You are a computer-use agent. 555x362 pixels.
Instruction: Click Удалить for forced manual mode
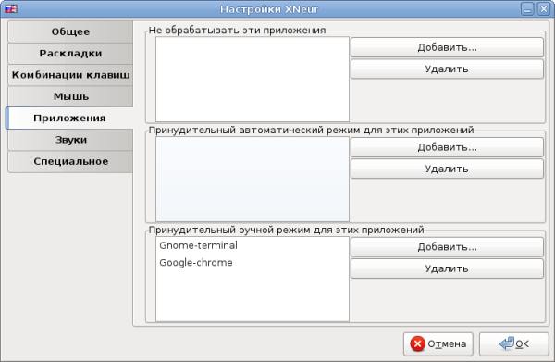447,268
